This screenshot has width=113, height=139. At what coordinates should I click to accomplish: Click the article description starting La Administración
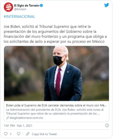point(55,112)
